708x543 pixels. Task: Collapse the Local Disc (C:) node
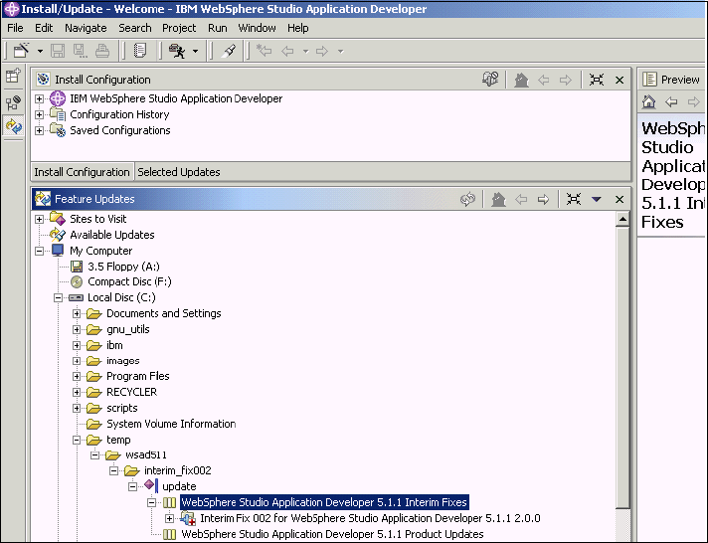click(x=59, y=297)
